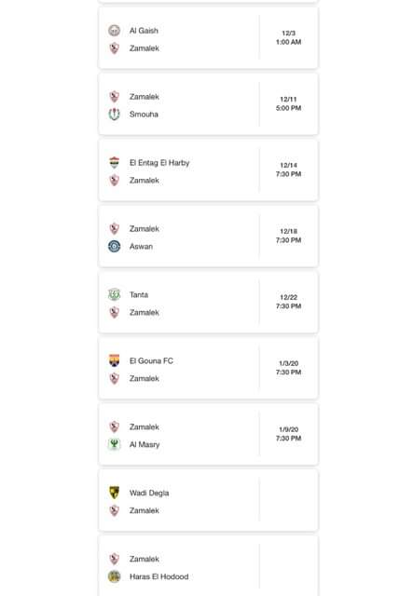The width and height of the screenshot is (413, 596).
Task: Select the Haras El Hodood team name
Action: 158,576
